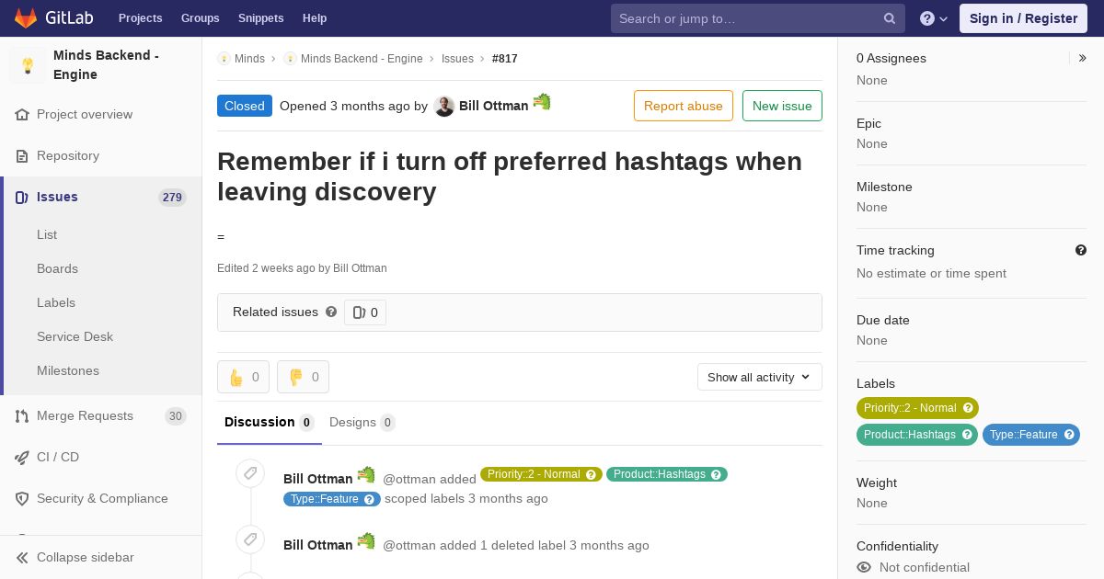Click help icon on activity Product::Hashtags label
The image size is (1104, 579).
[717, 475]
